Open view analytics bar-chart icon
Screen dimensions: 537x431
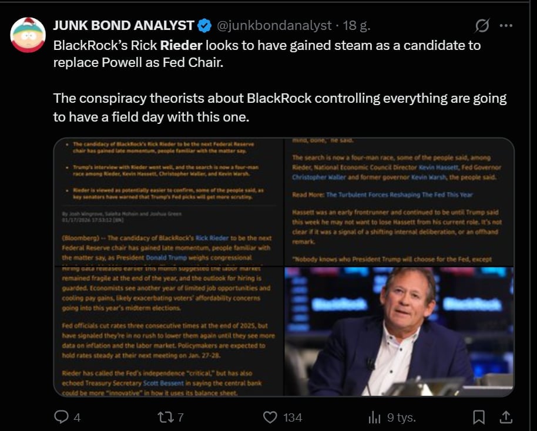click(x=374, y=417)
